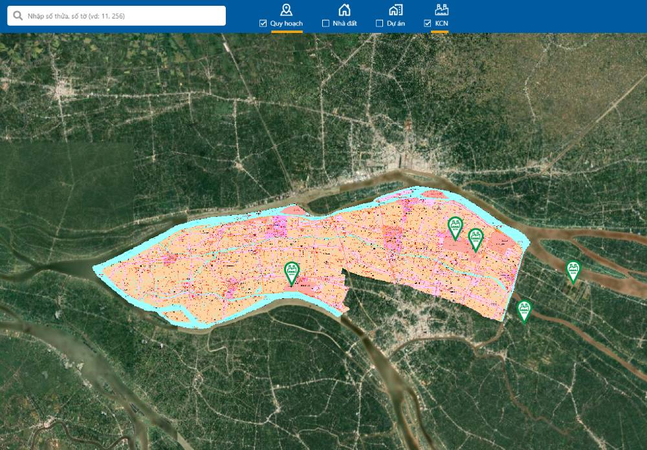Disable the KCN checkbox
Viewport: 647px width, 450px height.
click(428, 23)
